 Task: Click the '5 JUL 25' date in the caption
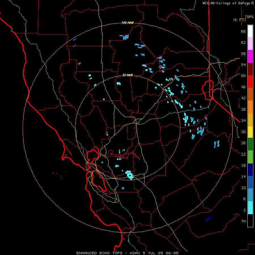pos(154,253)
